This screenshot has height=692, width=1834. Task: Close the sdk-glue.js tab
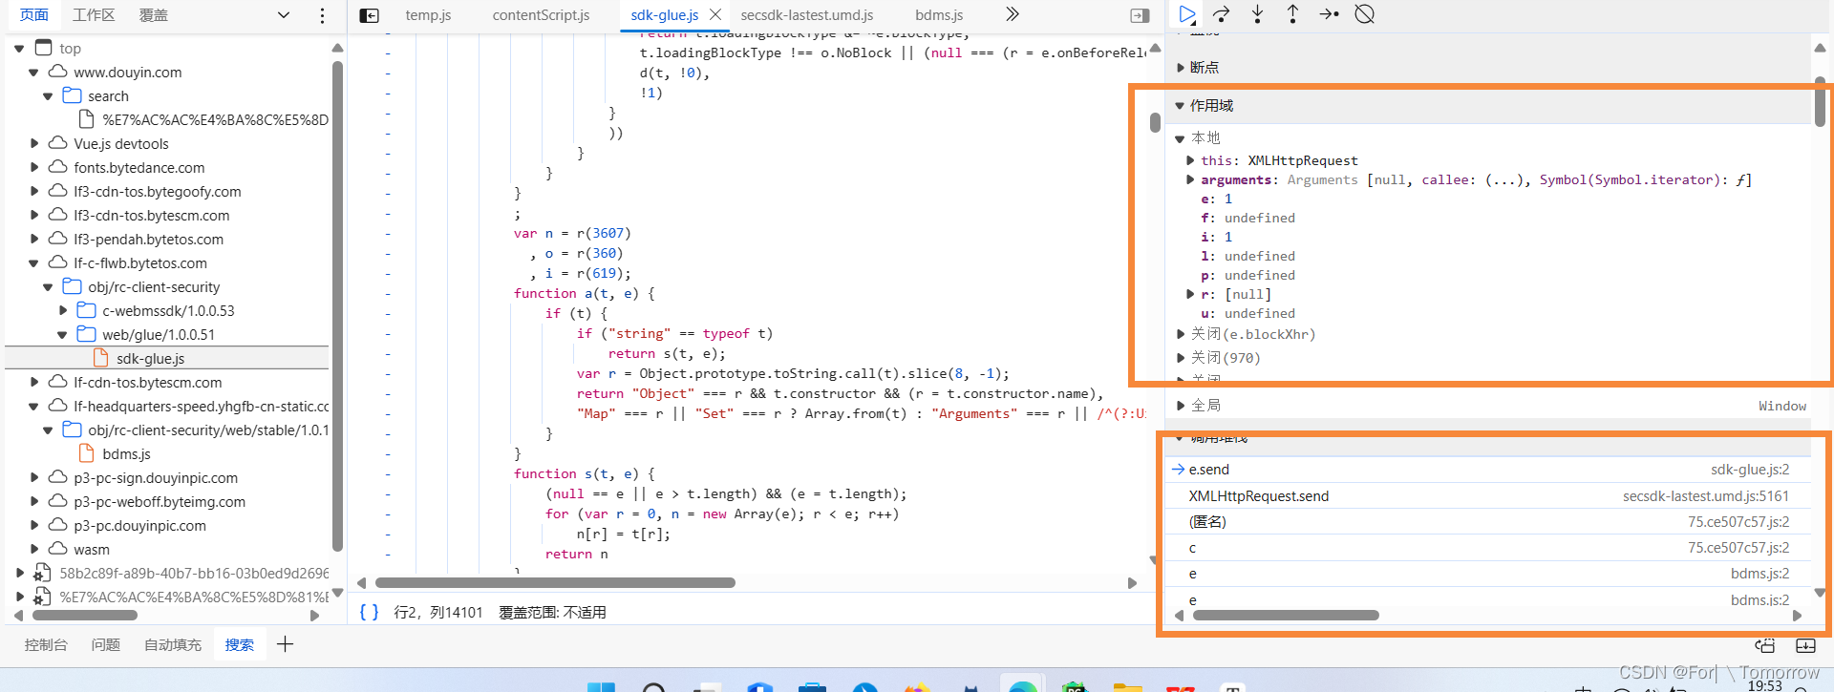point(714,15)
